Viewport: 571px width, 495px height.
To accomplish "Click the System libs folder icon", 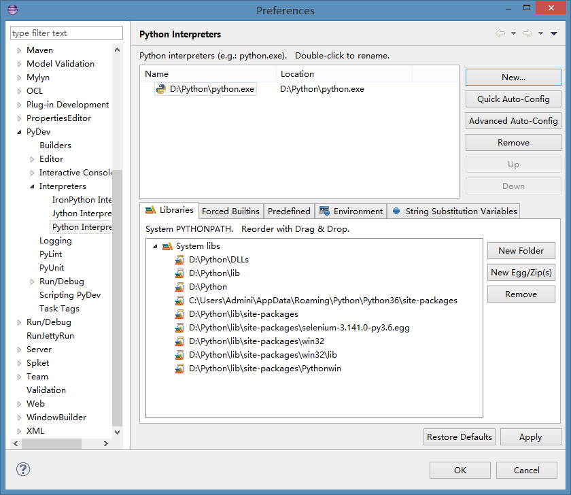I will coord(167,245).
